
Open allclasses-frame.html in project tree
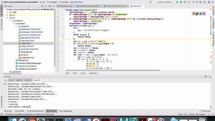(31, 29)
